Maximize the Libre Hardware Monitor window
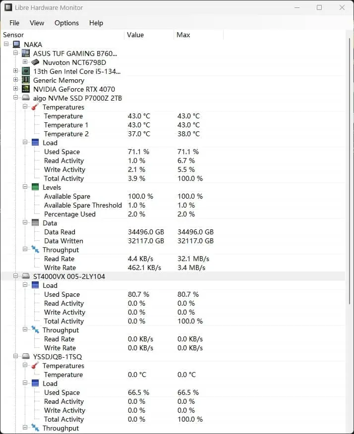 [x=319, y=7]
